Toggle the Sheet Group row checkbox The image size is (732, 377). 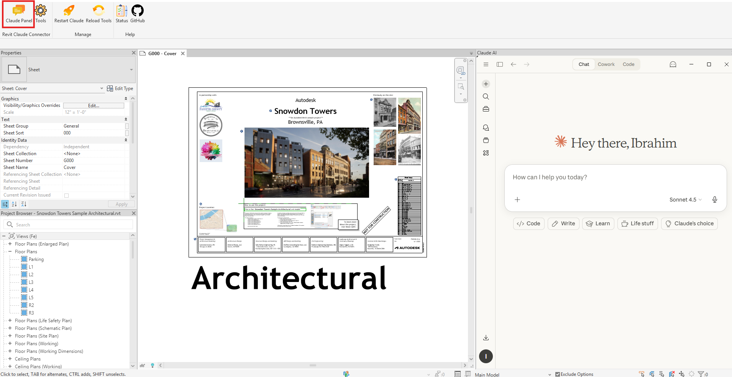coord(127,126)
